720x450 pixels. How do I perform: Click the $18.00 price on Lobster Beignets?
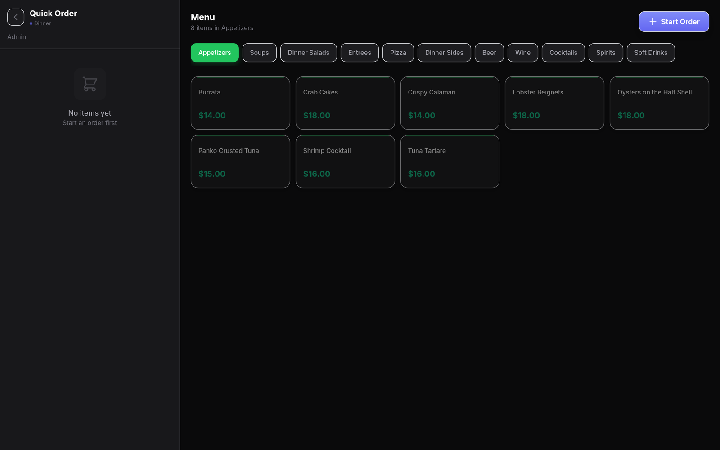tap(526, 116)
